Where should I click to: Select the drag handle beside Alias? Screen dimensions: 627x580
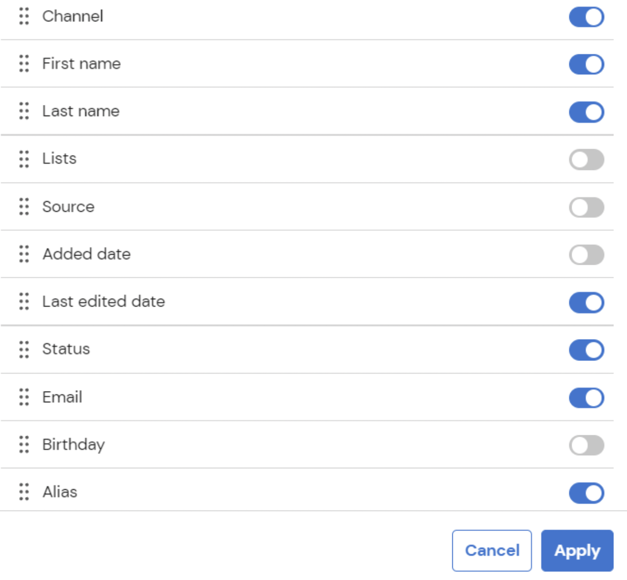coord(24,492)
